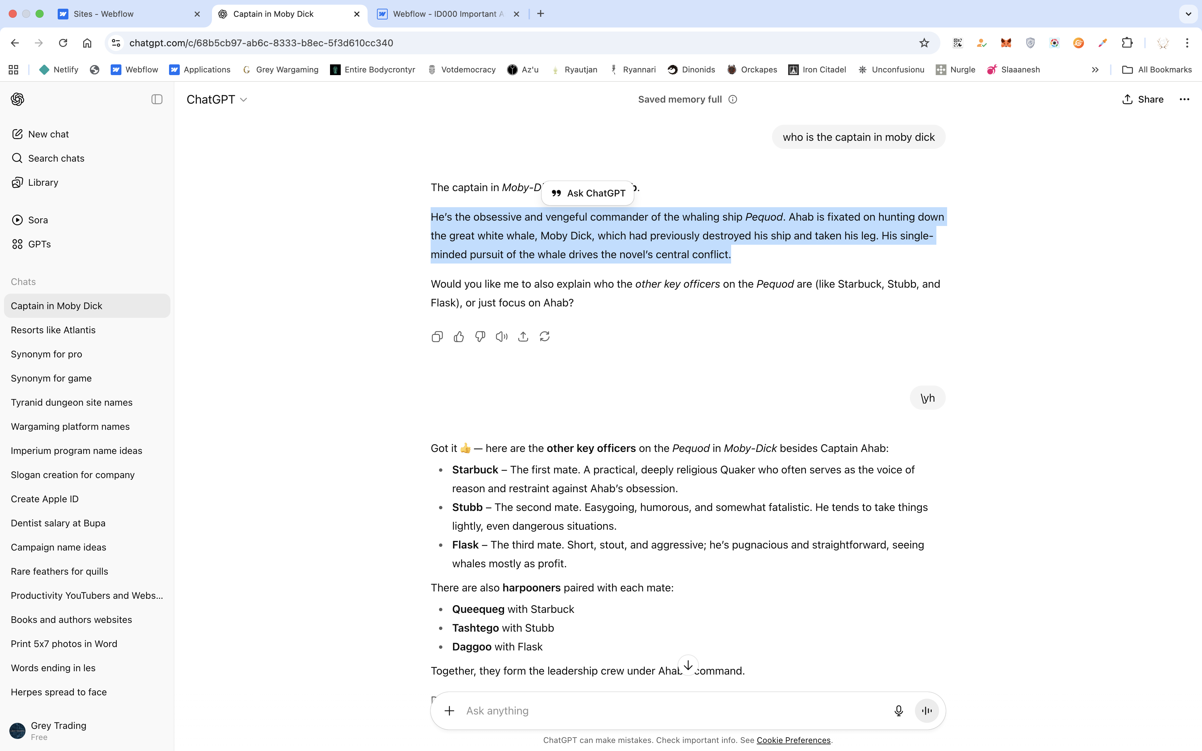
Task: Regenerate the first response
Action: 544,337
